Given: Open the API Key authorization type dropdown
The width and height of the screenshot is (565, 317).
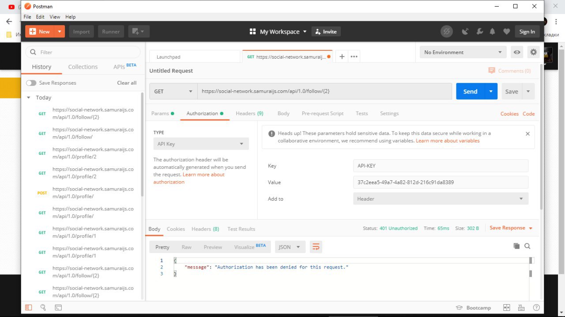Looking at the screenshot, I should (201, 144).
